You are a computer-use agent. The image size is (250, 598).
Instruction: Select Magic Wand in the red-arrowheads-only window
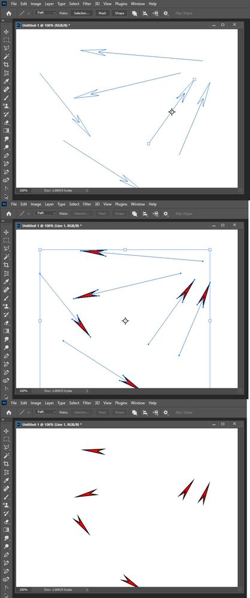coord(6,455)
